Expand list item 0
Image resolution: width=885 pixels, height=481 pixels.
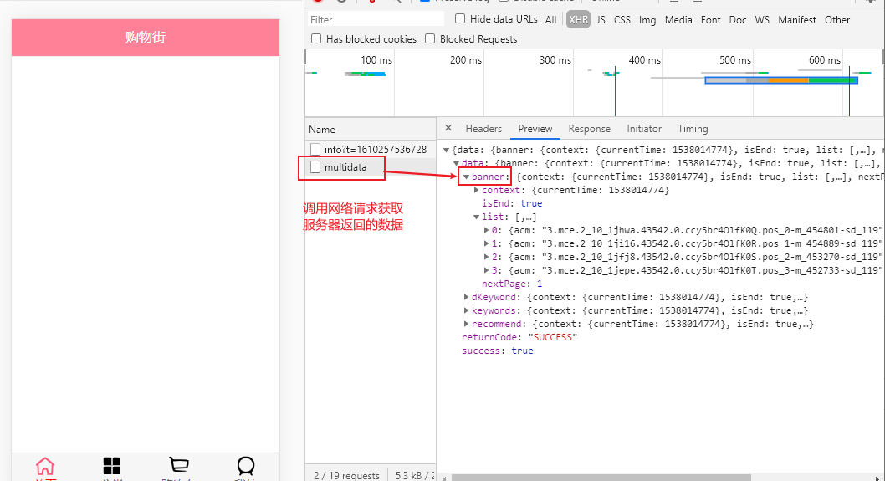pyautogui.click(x=487, y=230)
